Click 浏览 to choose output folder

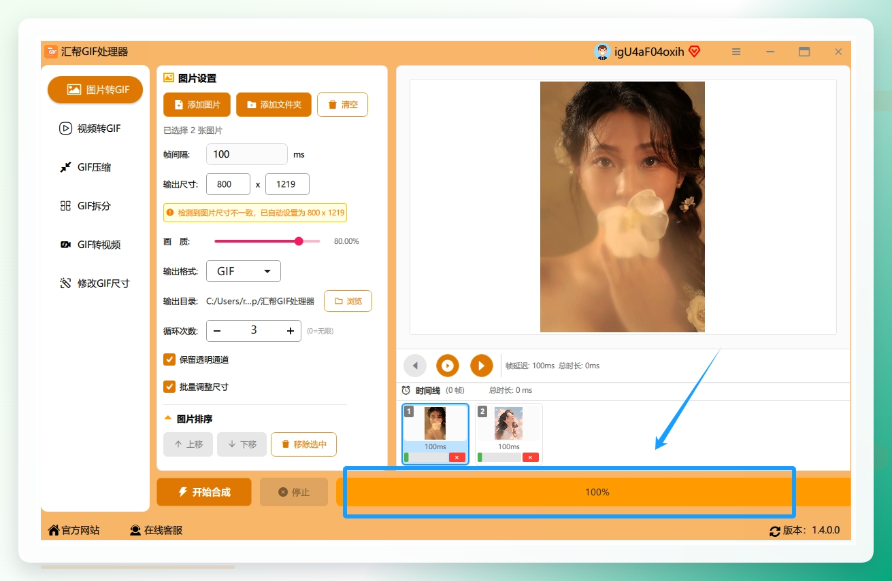pos(348,301)
